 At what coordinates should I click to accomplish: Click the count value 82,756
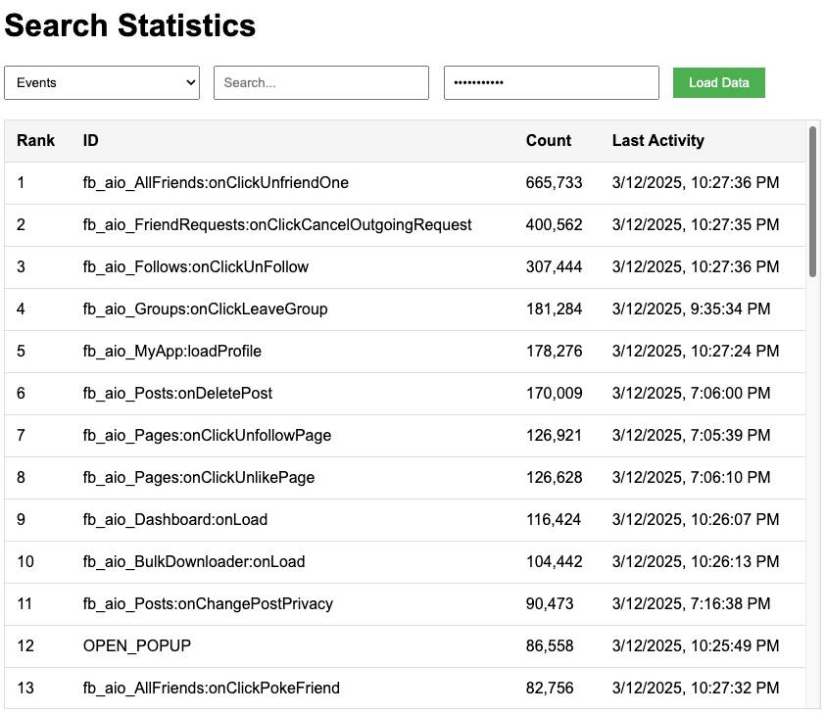pos(550,689)
